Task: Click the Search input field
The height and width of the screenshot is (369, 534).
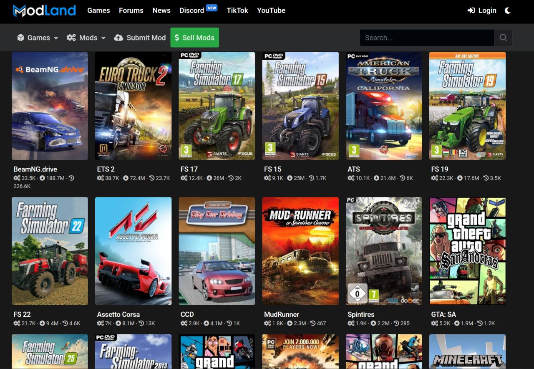Action: [427, 38]
